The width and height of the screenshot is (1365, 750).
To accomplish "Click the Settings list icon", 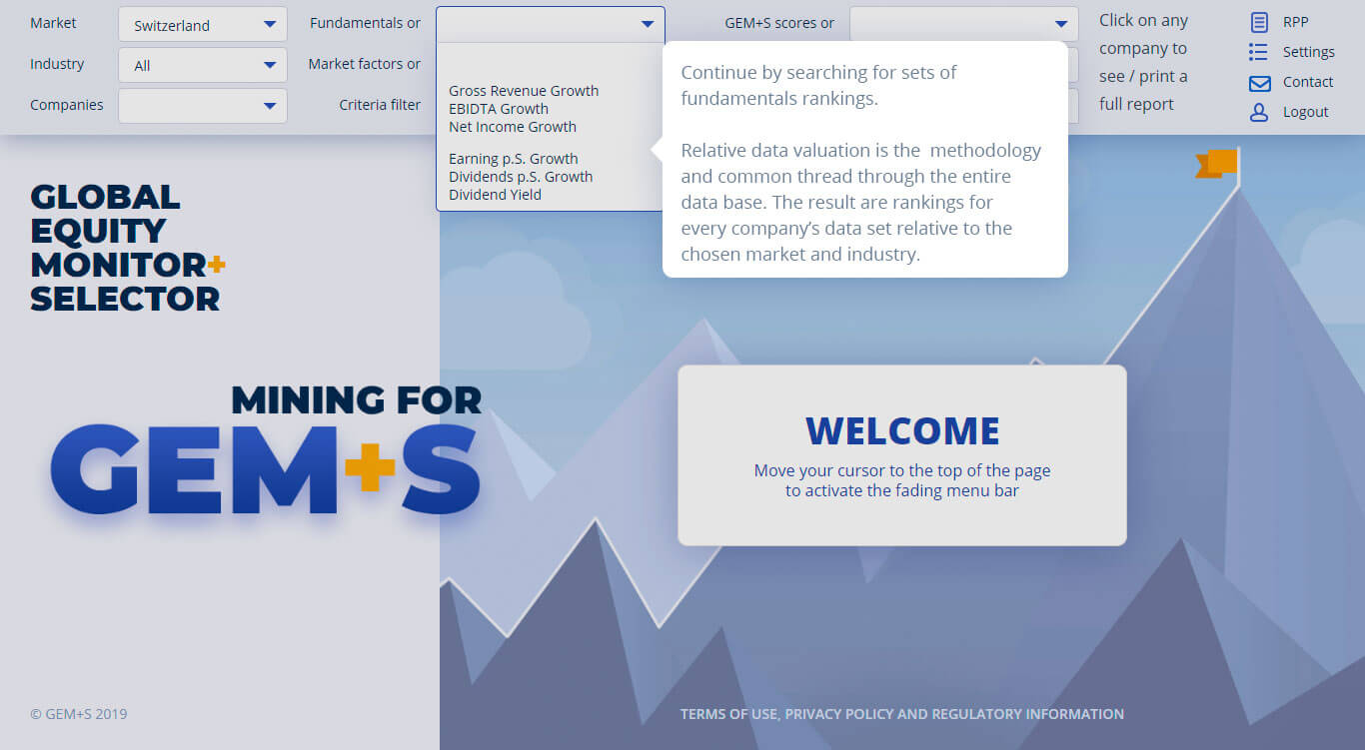I will [x=1258, y=52].
